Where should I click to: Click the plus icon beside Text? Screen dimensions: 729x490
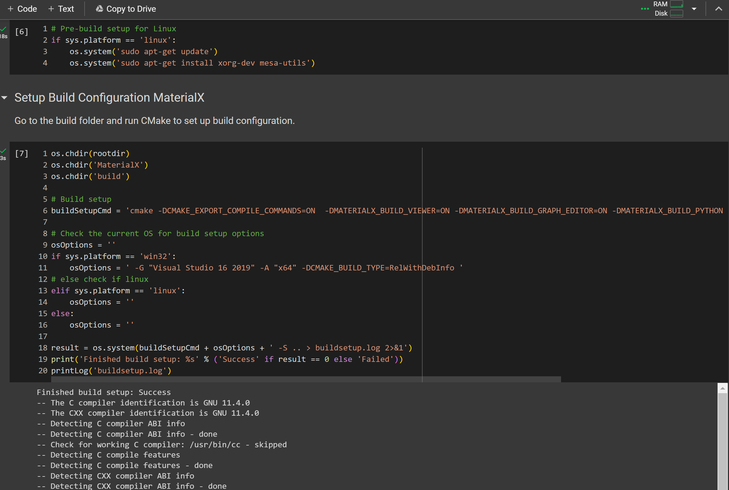coord(51,9)
